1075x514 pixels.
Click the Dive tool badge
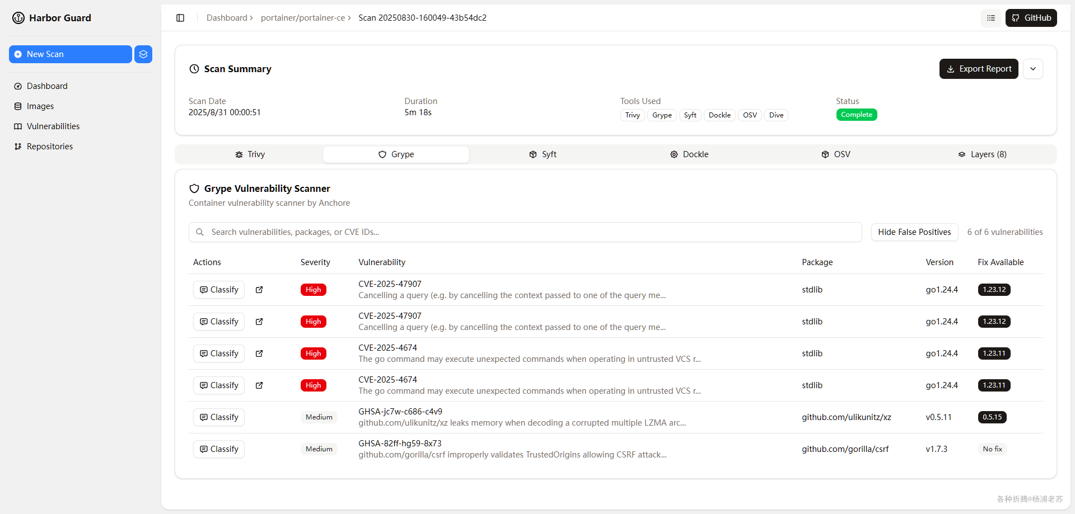776,115
